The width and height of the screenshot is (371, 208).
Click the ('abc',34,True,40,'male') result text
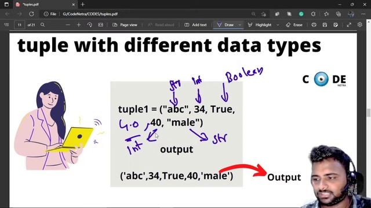click(x=176, y=176)
